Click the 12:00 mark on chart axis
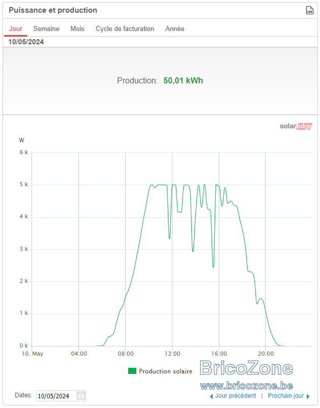The height and width of the screenshot is (408, 320). pyautogui.click(x=172, y=354)
